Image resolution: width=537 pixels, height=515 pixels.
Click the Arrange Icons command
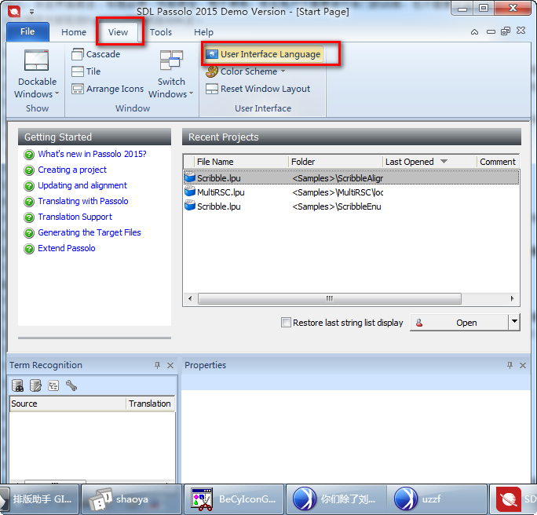[x=108, y=89]
